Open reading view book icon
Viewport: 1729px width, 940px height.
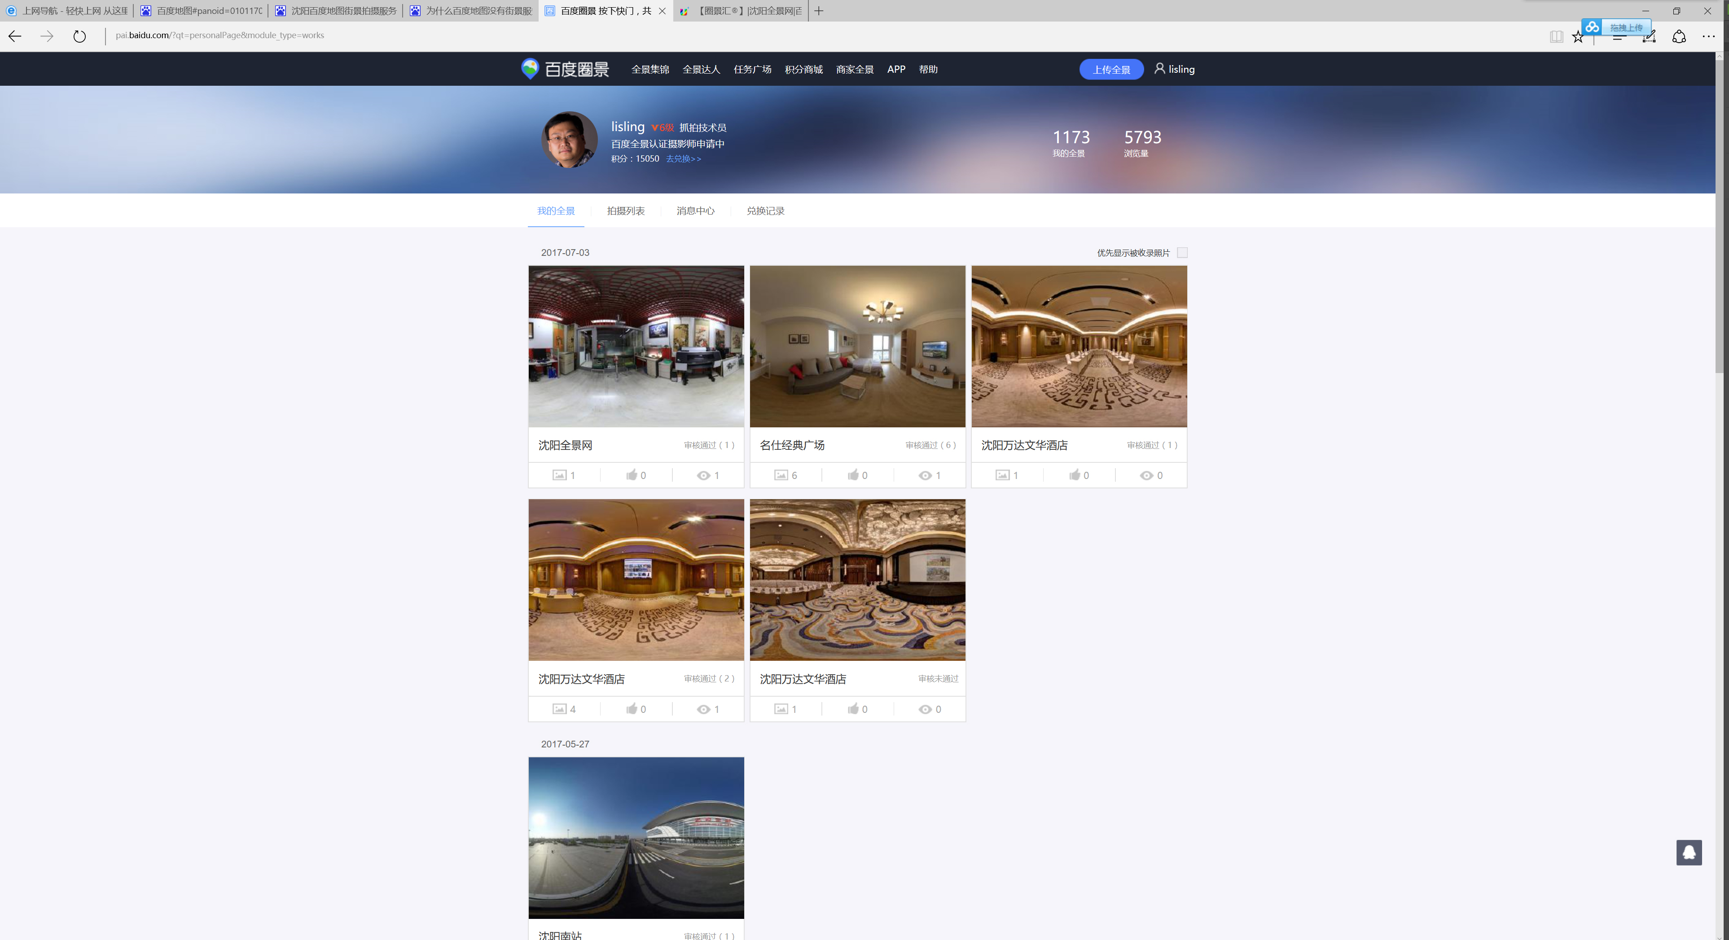pyautogui.click(x=1556, y=36)
